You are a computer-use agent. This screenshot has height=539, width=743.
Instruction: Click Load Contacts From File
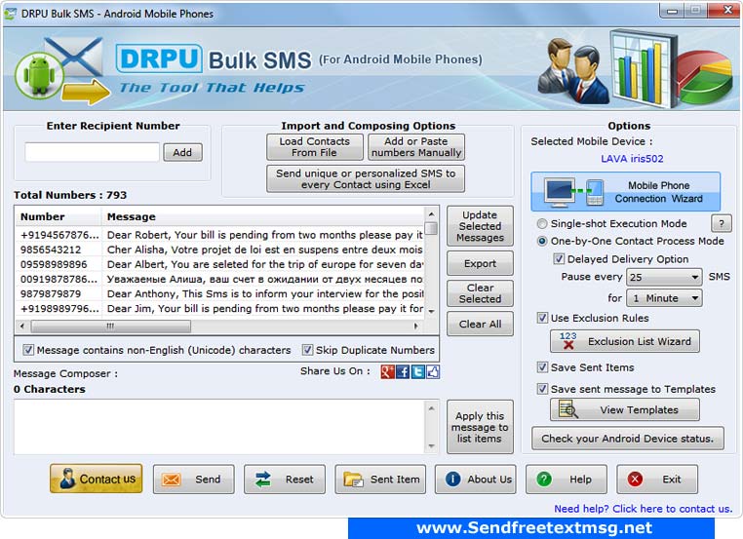[315, 147]
